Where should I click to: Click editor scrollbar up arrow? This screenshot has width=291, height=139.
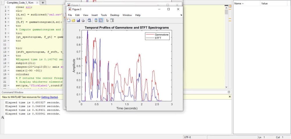point(226,8)
